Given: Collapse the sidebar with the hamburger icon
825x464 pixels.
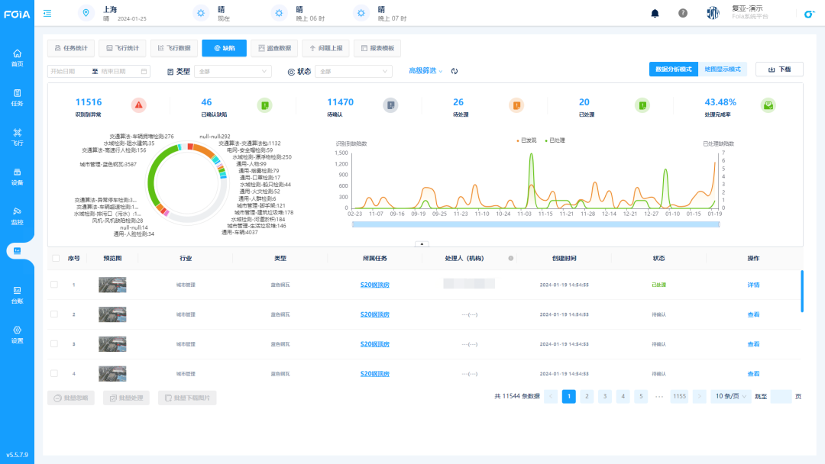Looking at the screenshot, I should click(47, 13).
